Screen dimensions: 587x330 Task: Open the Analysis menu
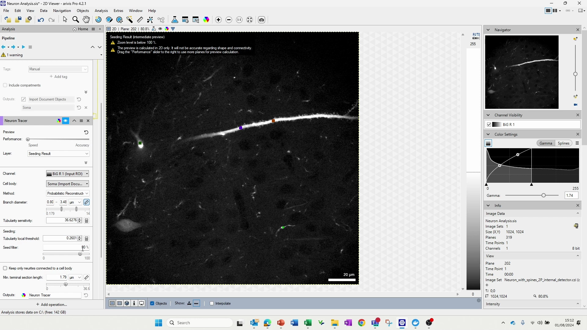pos(101,10)
